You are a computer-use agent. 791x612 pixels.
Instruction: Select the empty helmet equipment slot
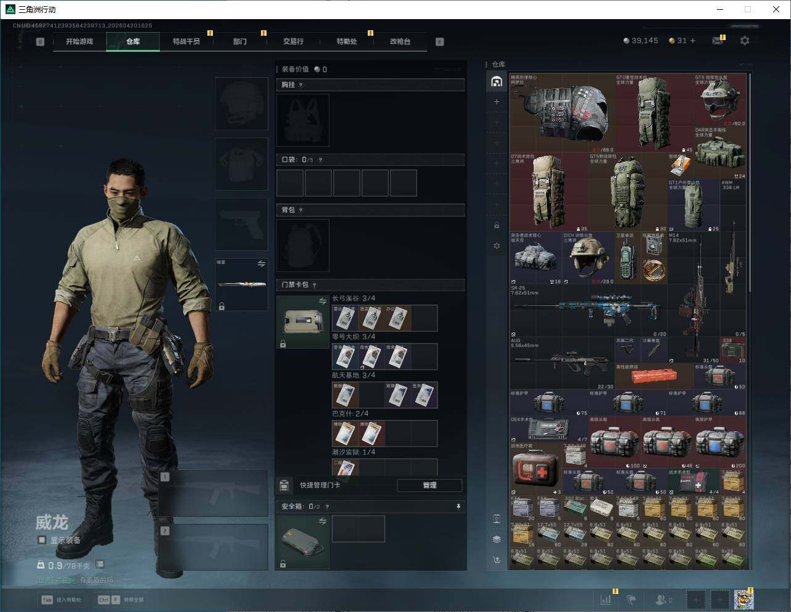(x=241, y=104)
